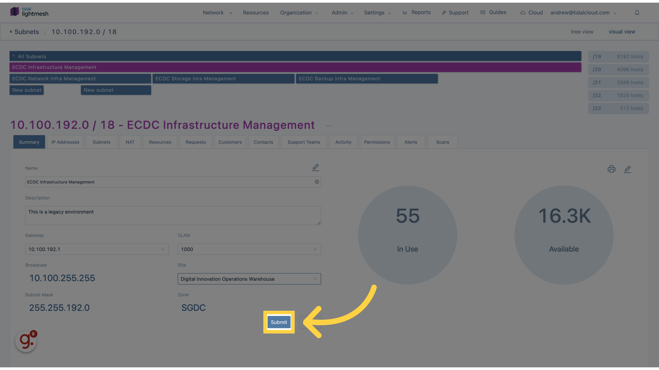Click the wide New subnet block
The width and height of the screenshot is (659, 370).
click(116, 90)
